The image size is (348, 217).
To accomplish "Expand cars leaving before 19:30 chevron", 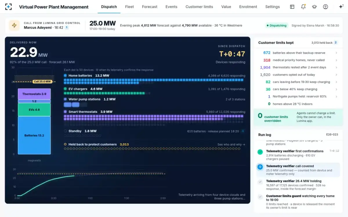I will (x=336, y=82).
